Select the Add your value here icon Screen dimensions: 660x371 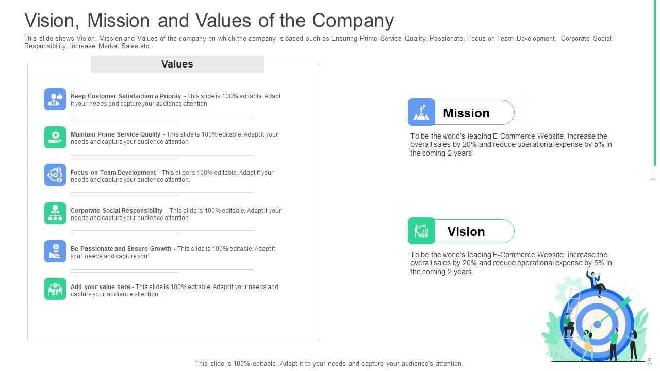55,290
